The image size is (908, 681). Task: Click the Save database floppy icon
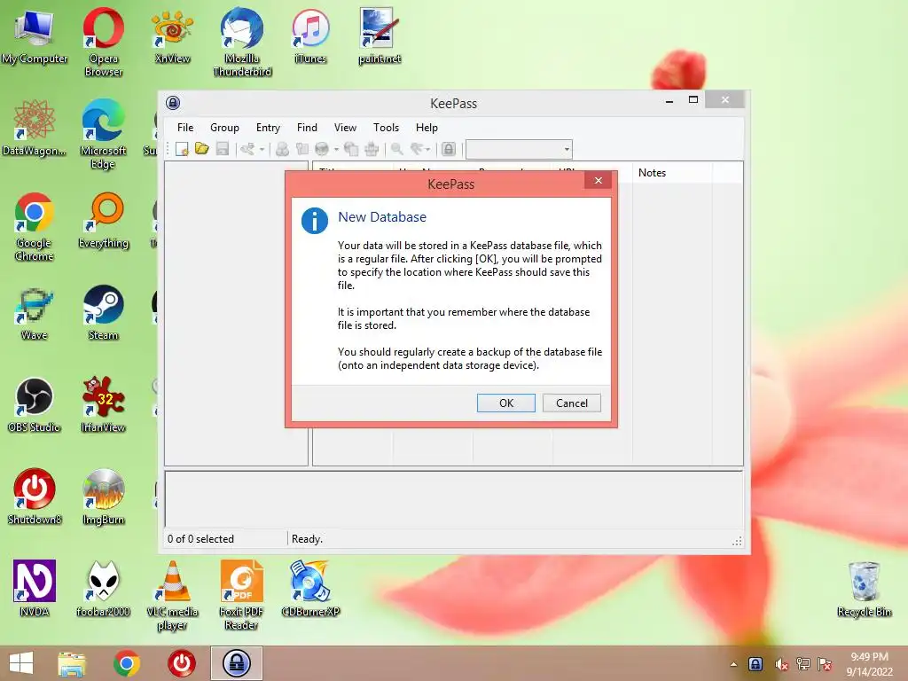[x=223, y=149]
